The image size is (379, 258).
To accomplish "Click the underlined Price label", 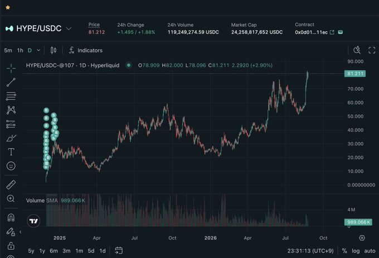I will click(94, 25).
